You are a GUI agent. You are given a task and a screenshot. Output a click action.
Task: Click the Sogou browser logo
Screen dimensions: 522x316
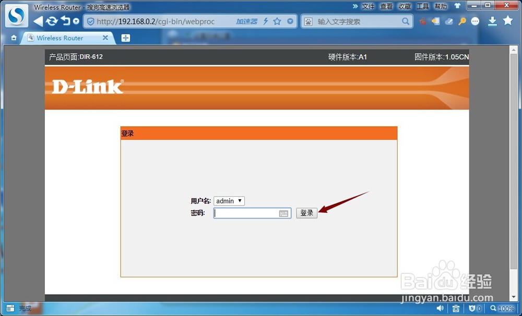click(x=17, y=16)
